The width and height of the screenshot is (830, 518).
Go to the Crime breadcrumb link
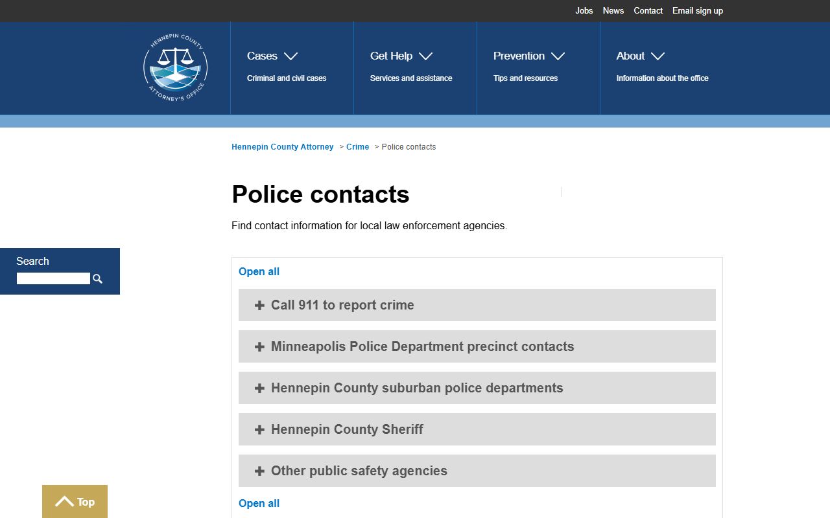(x=358, y=147)
